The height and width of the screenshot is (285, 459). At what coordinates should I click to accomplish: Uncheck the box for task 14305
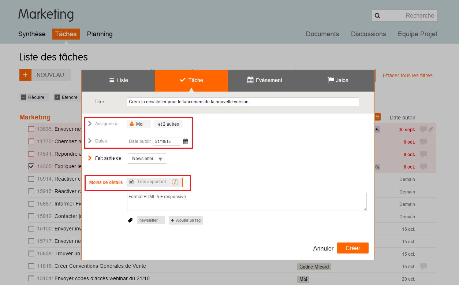(x=31, y=166)
